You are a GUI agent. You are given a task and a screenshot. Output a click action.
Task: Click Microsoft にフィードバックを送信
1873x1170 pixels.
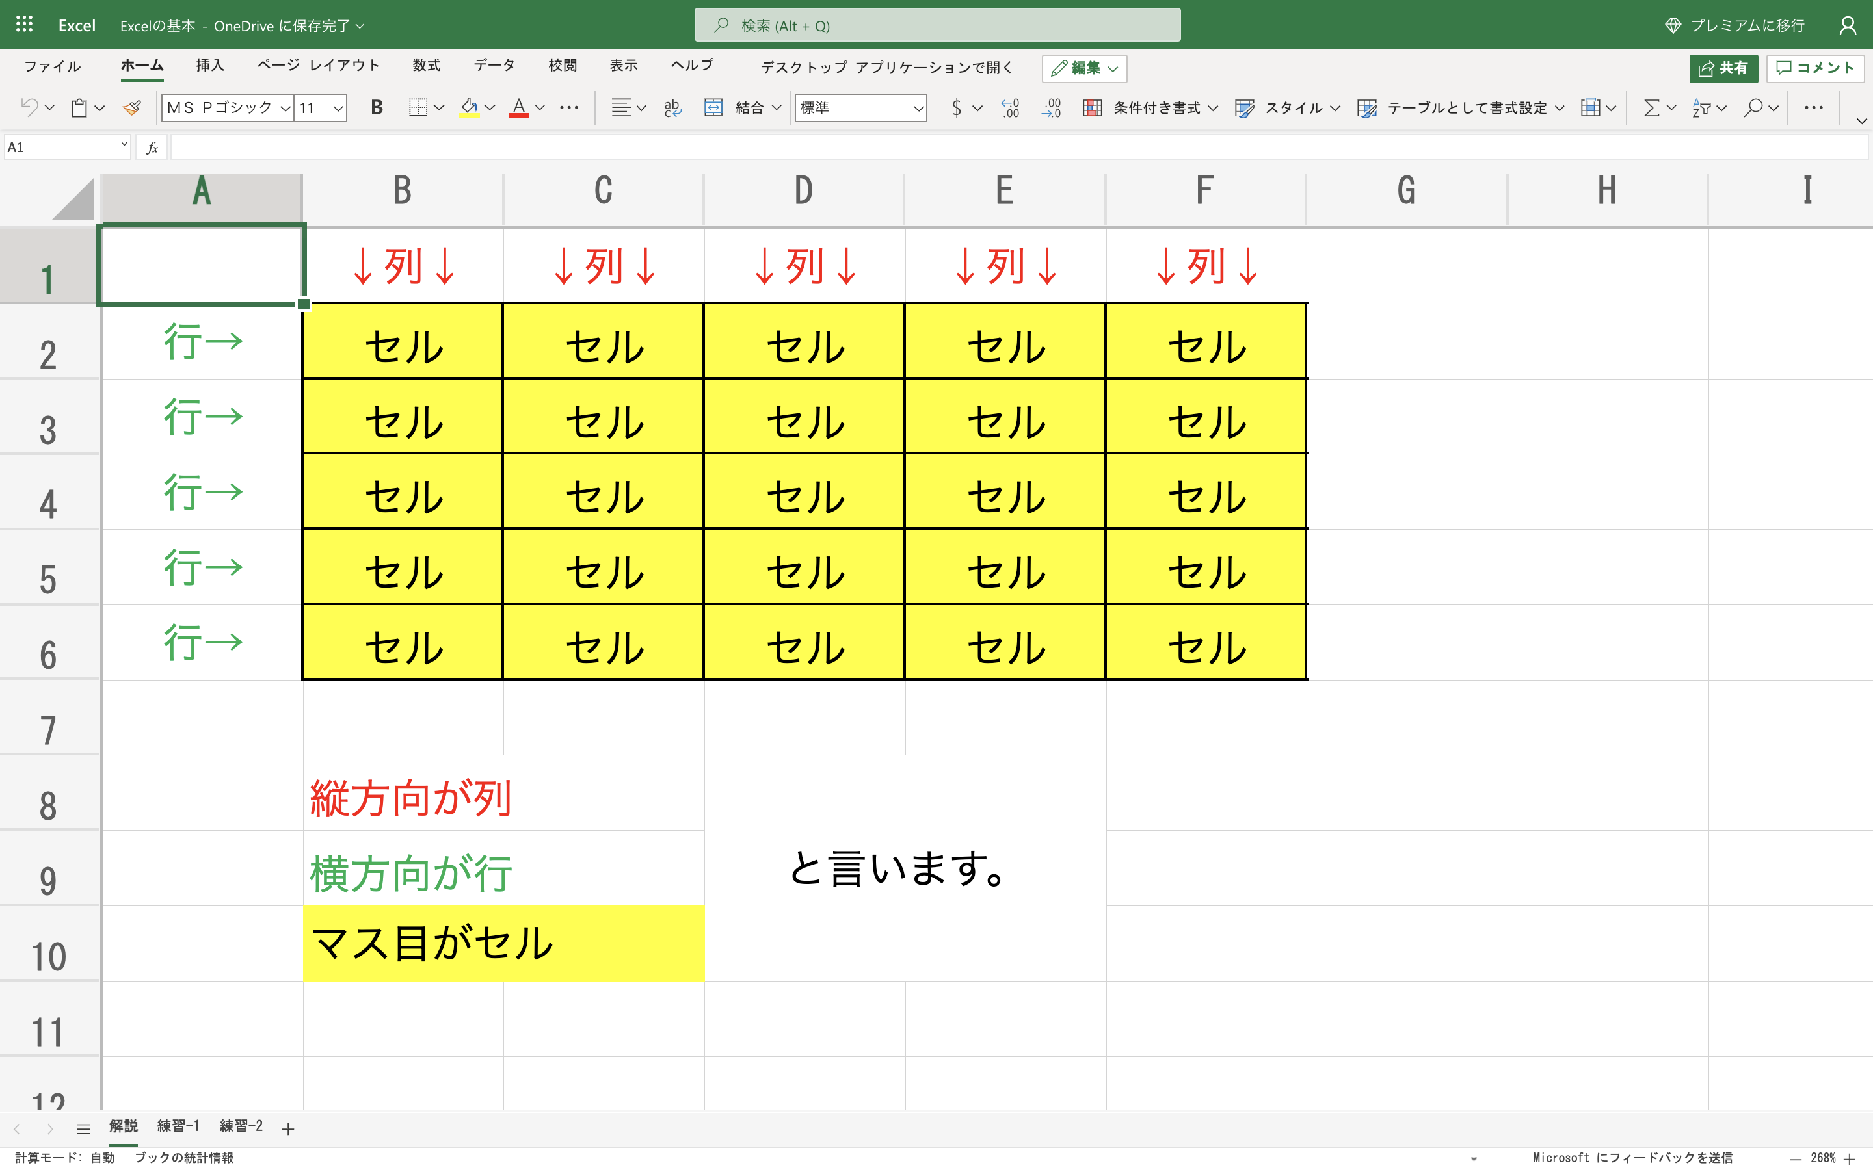pos(1632,1158)
